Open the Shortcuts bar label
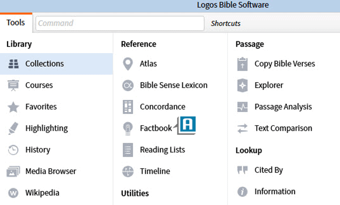Viewport: 340px width, 205px height. coord(226,23)
